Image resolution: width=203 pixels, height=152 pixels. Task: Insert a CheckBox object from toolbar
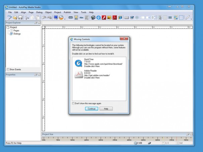[132, 17]
